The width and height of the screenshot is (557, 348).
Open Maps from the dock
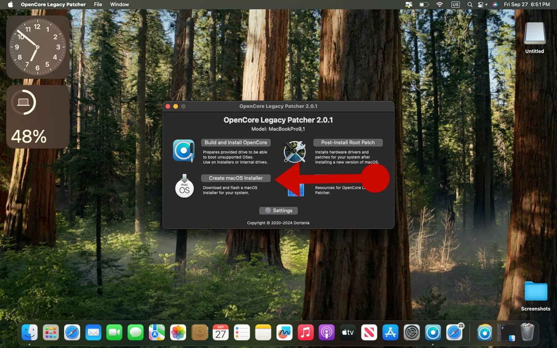coord(157,332)
